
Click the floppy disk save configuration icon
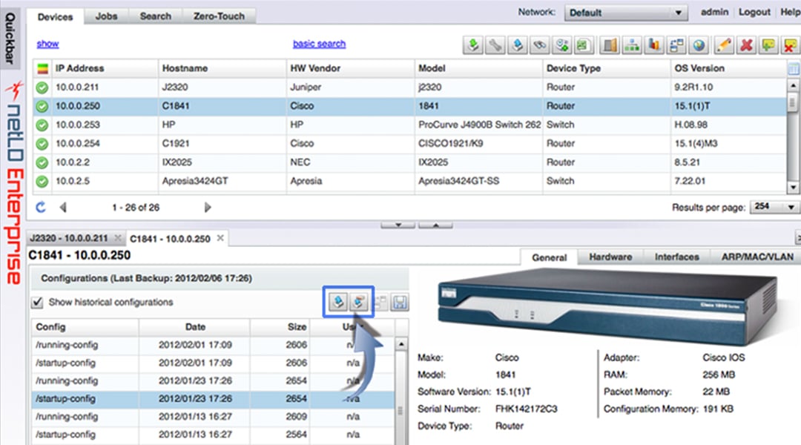[400, 302]
